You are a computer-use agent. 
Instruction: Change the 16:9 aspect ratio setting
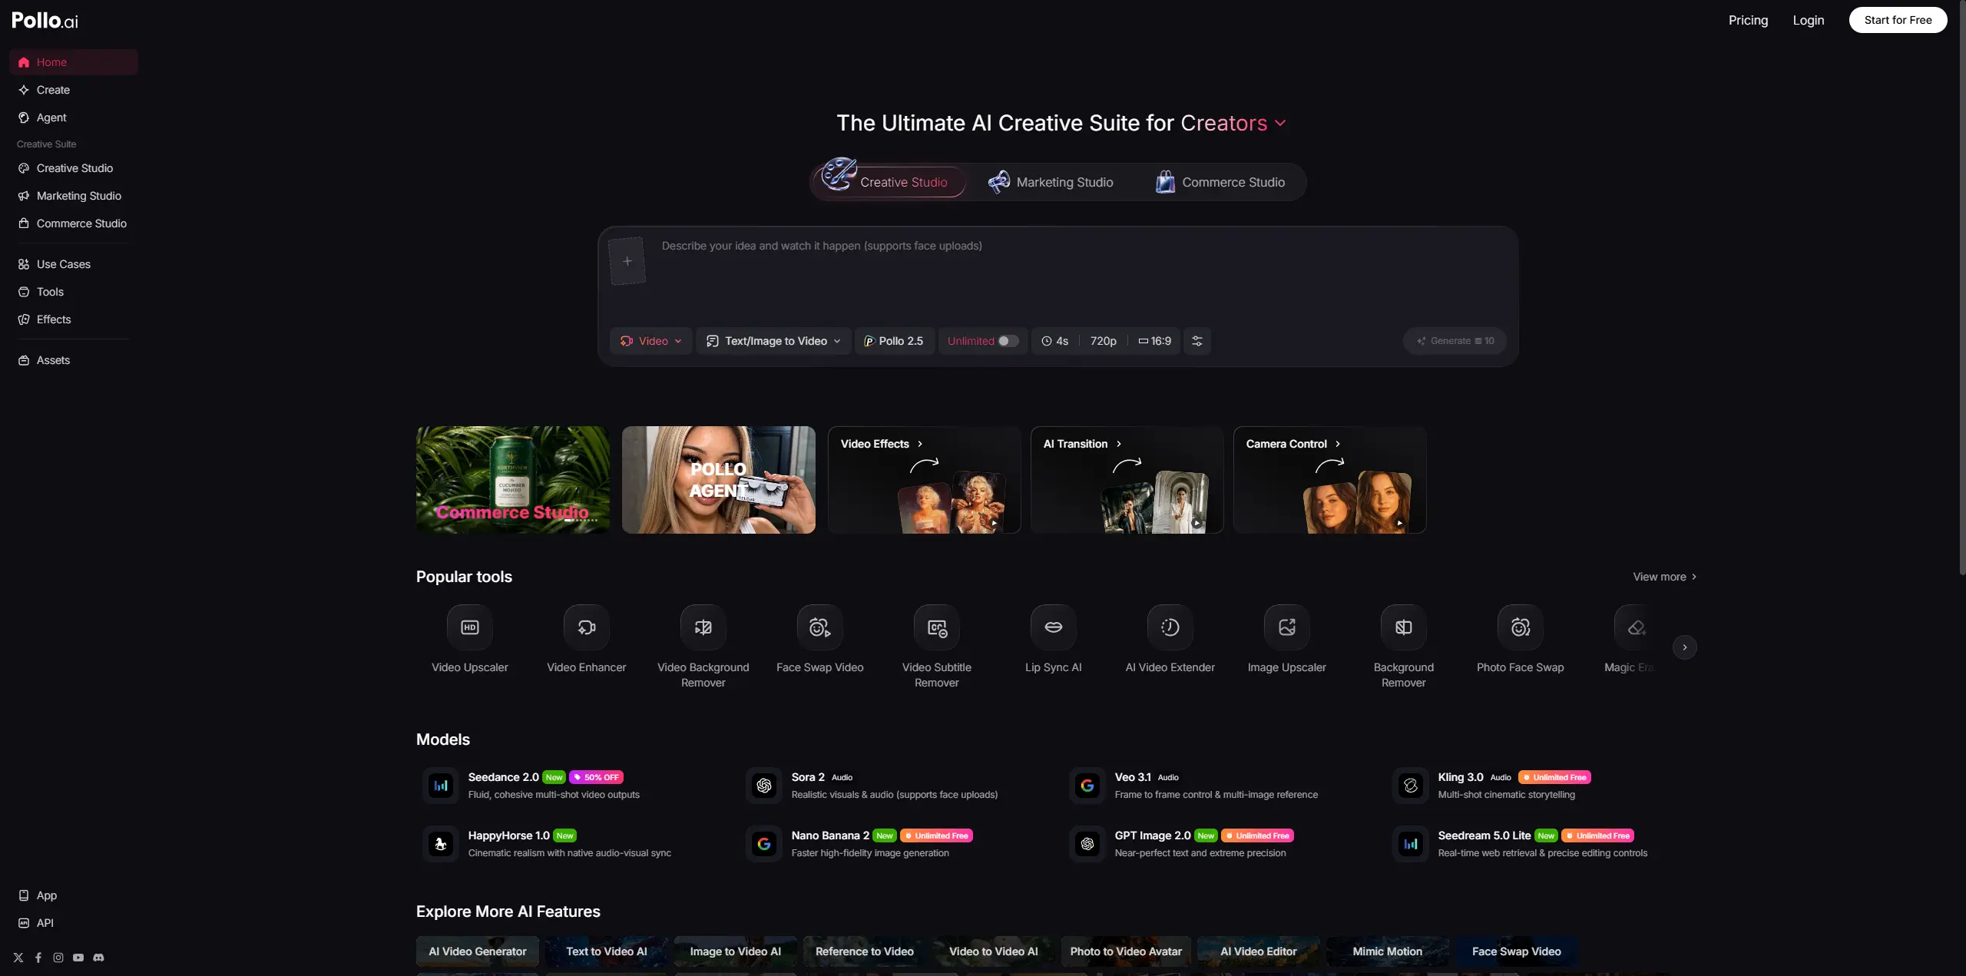pyautogui.click(x=1155, y=341)
